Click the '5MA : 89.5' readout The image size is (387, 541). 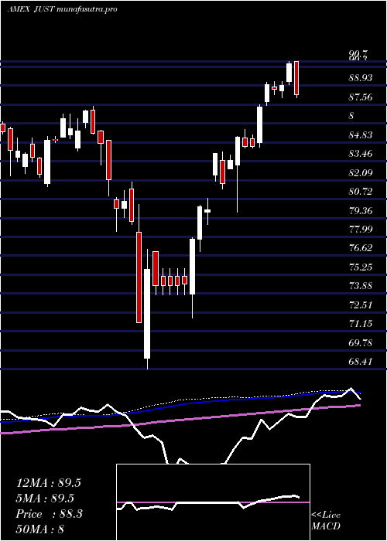45,498
